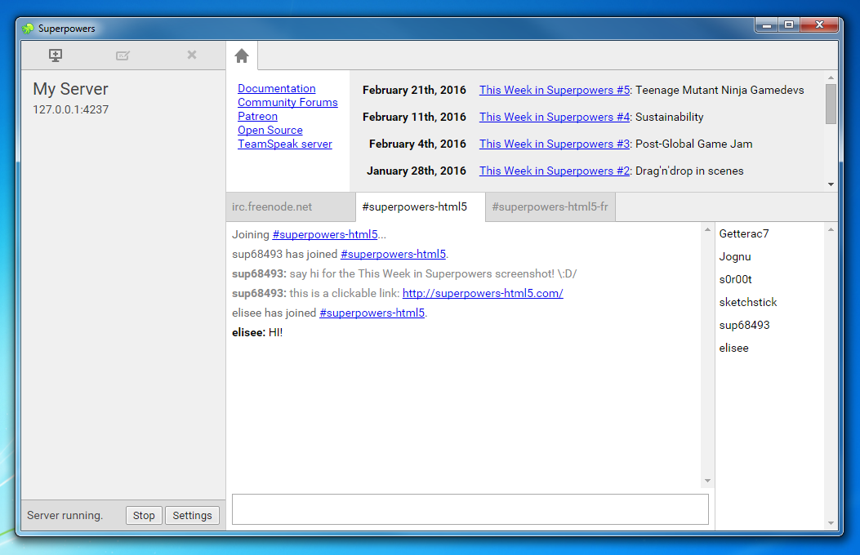The width and height of the screenshot is (860, 555).
Task: Open http://superpowers-html5.com/ chat link
Action: (x=483, y=293)
